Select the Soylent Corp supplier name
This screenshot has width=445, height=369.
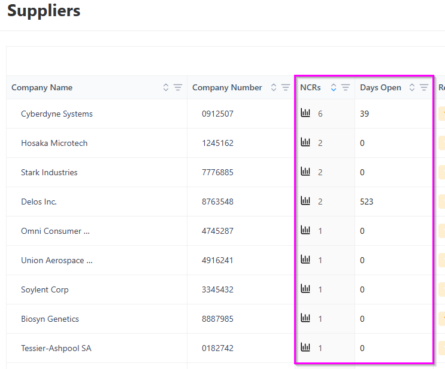pyautogui.click(x=45, y=289)
